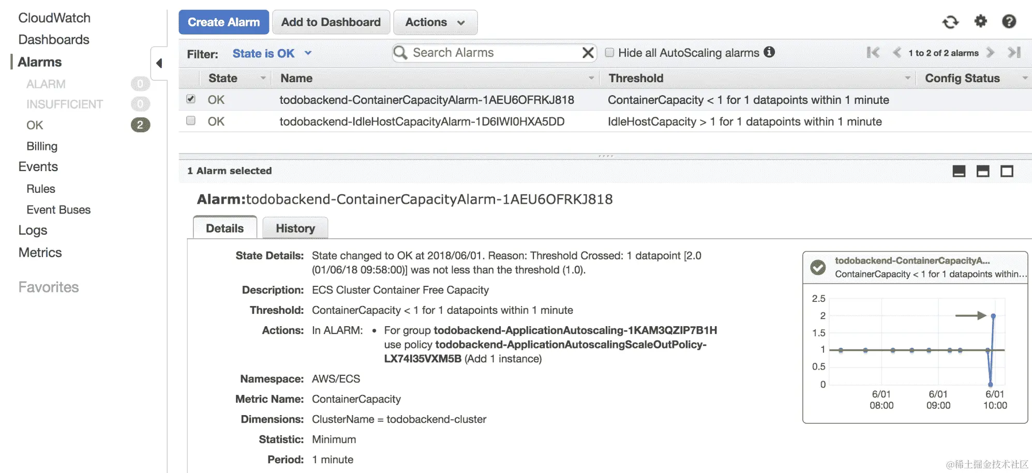Click the AutoScaling alarms info icon

769,52
